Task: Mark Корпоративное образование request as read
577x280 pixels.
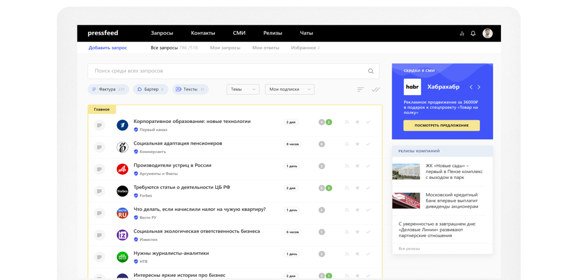Action: coord(368,122)
